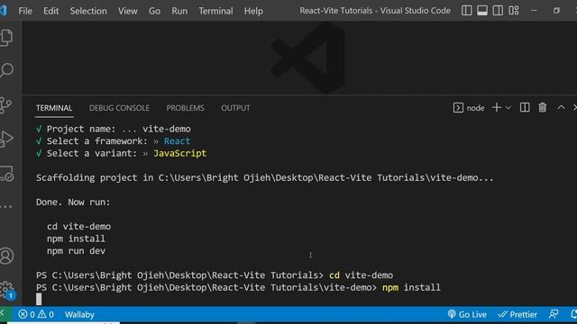Switch to the DEBUG CONSOLE tab
Image resolution: width=577 pixels, height=324 pixels.
coord(119,108)
